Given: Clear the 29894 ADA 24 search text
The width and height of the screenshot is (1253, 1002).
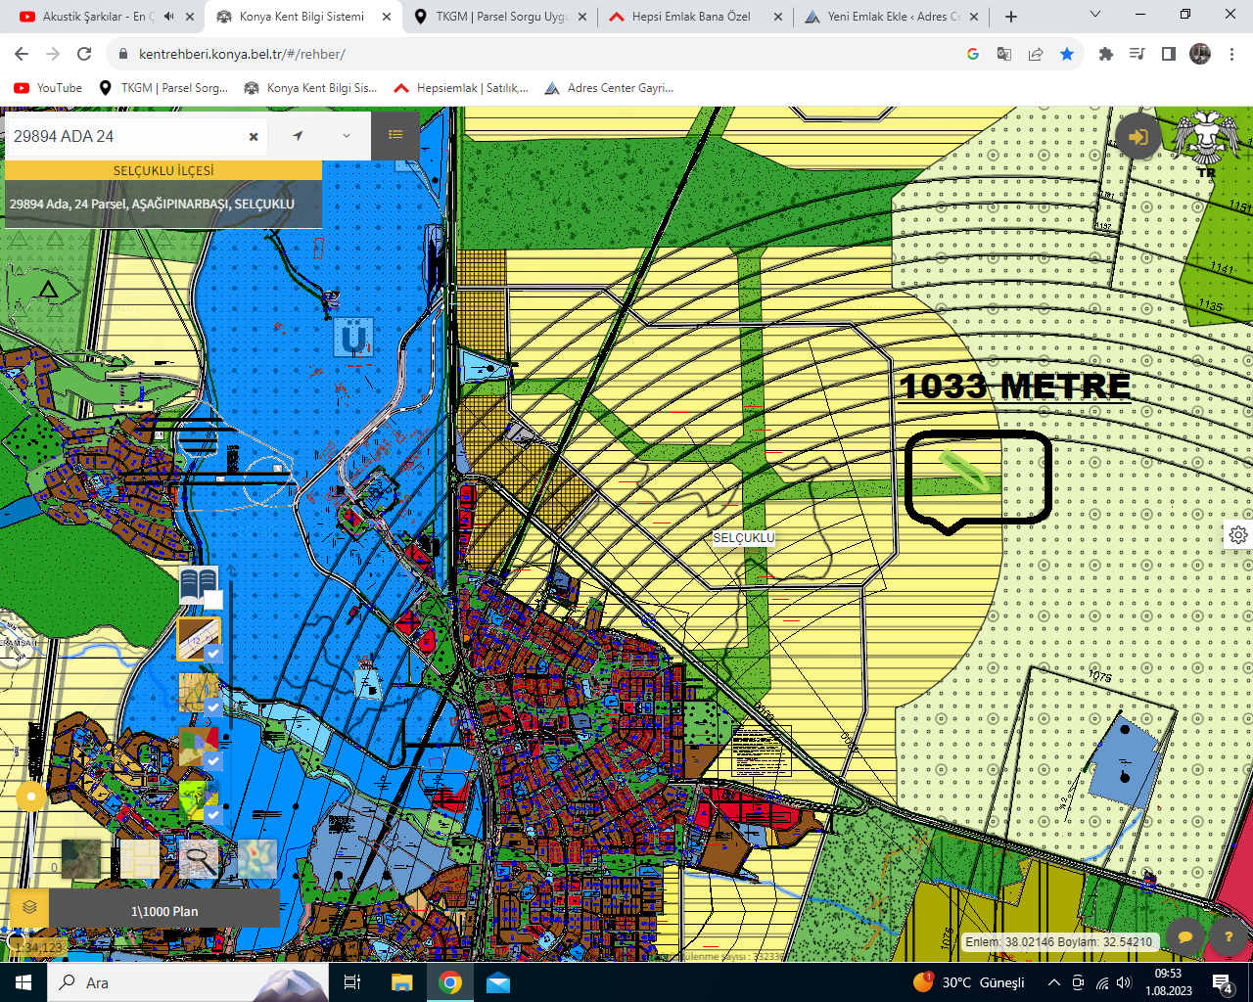Looking at the screenshot, I should pyautogui.click(x=254, y=137).
